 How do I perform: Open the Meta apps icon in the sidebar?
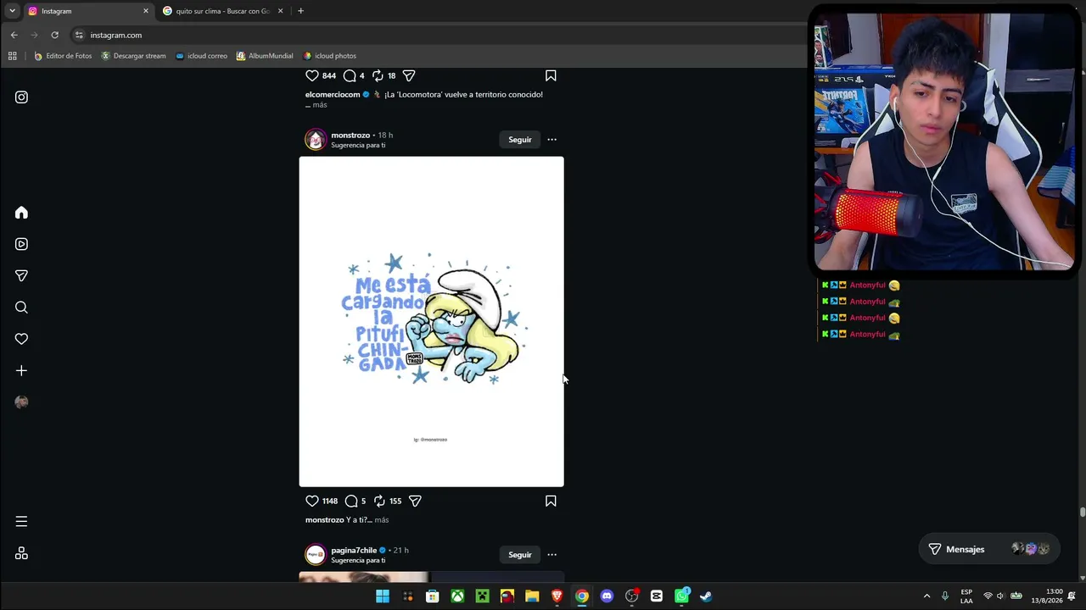point(21,553)
